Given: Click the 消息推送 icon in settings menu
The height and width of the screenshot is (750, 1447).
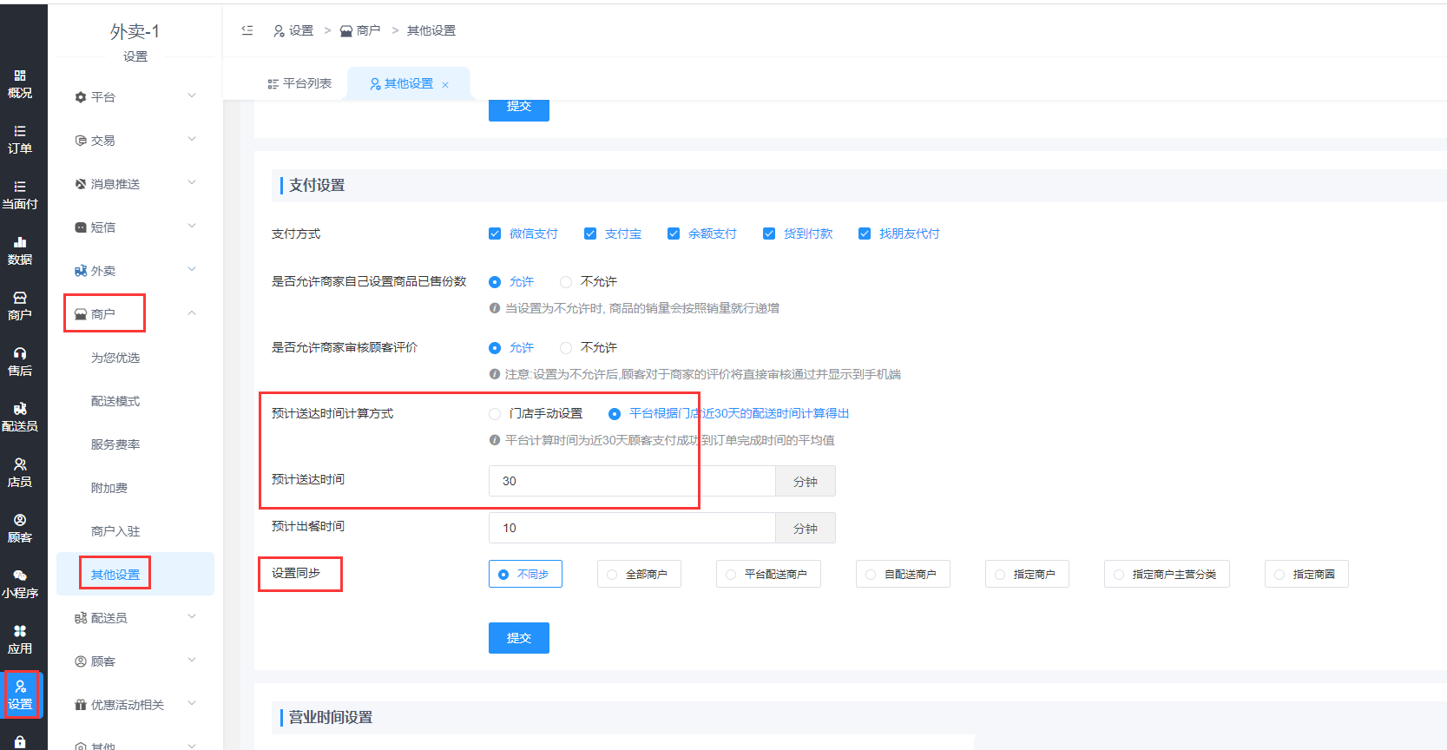Looking at the screenshot, I should click(x=81, y=184).
